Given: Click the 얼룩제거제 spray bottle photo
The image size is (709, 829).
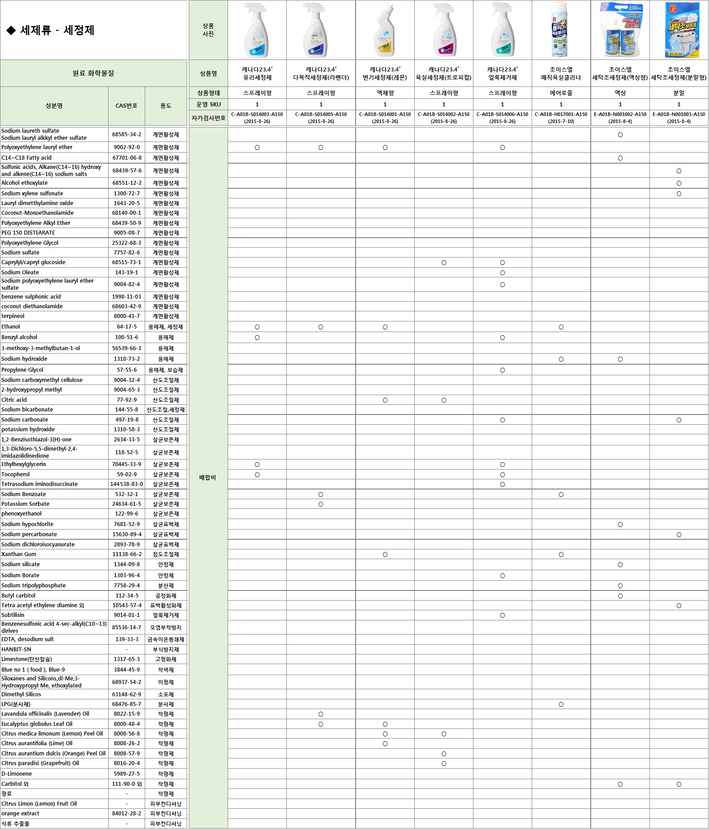Looking at the screenshot, I should (x=502, y=30).
